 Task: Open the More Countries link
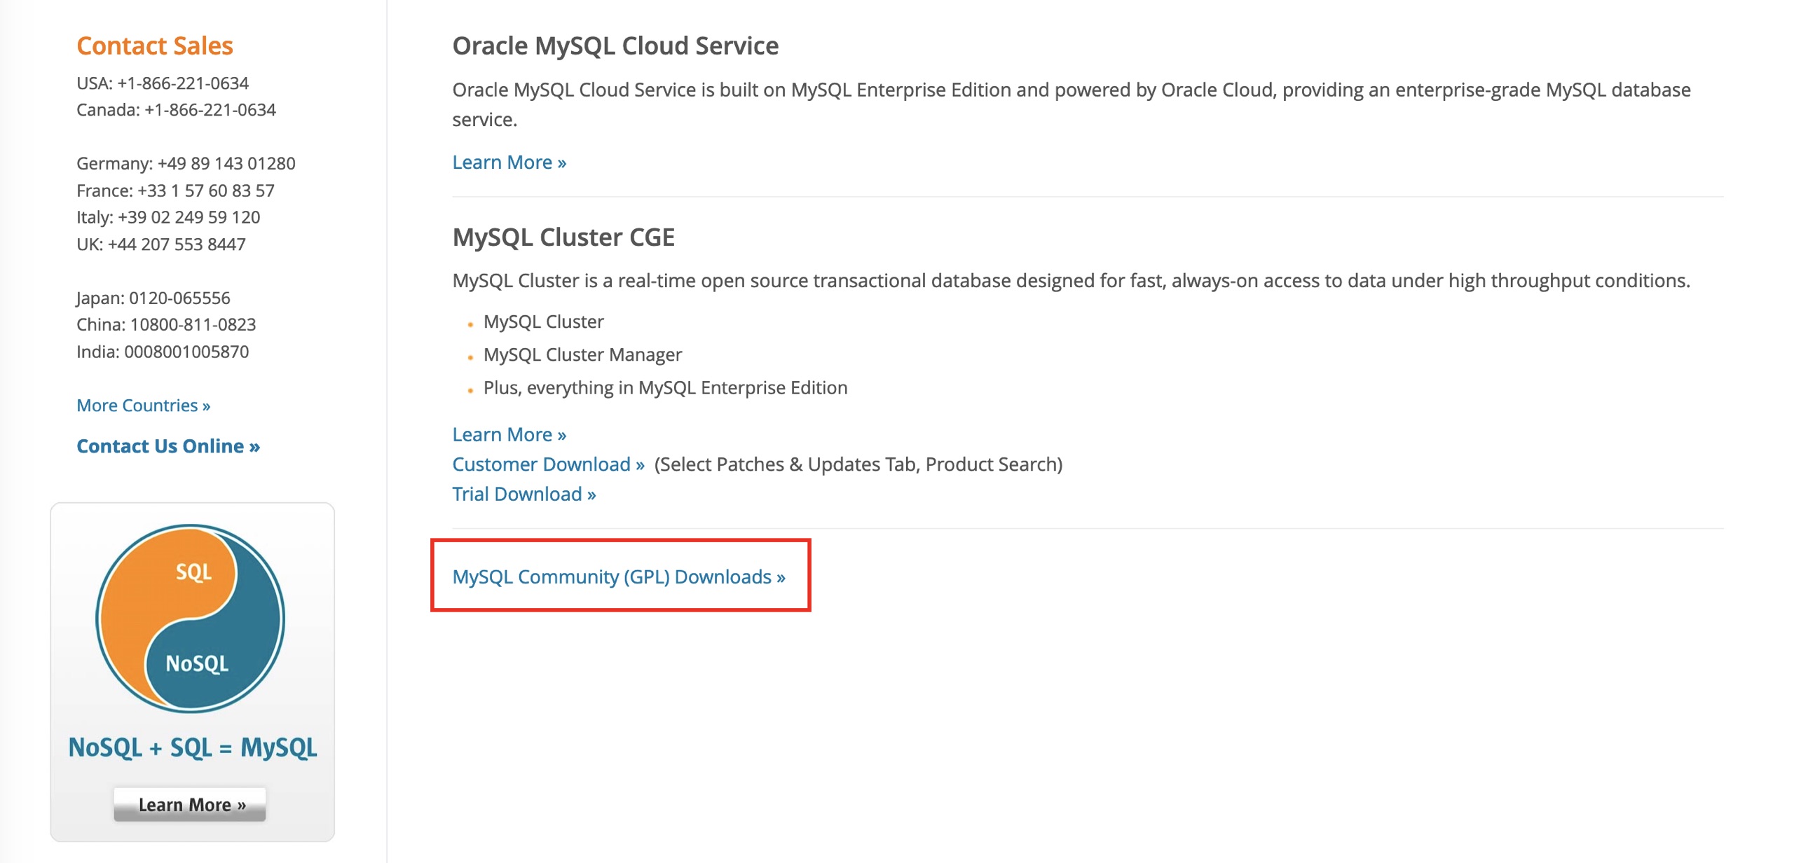click(x=144, y=405)
